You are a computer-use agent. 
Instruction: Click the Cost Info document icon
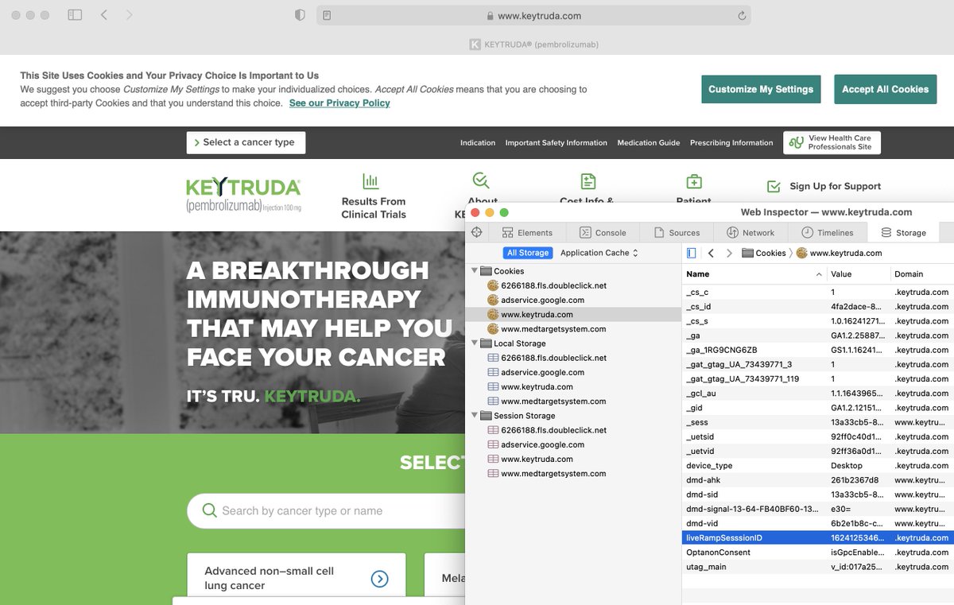tap(588, 181)
